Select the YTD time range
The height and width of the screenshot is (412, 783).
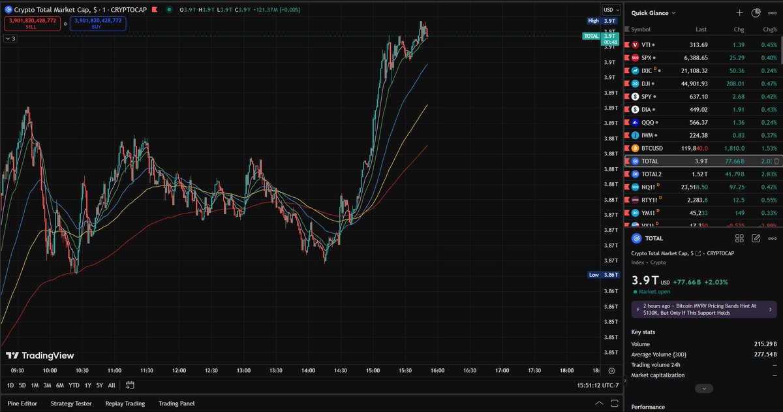[x=74, y=385]
